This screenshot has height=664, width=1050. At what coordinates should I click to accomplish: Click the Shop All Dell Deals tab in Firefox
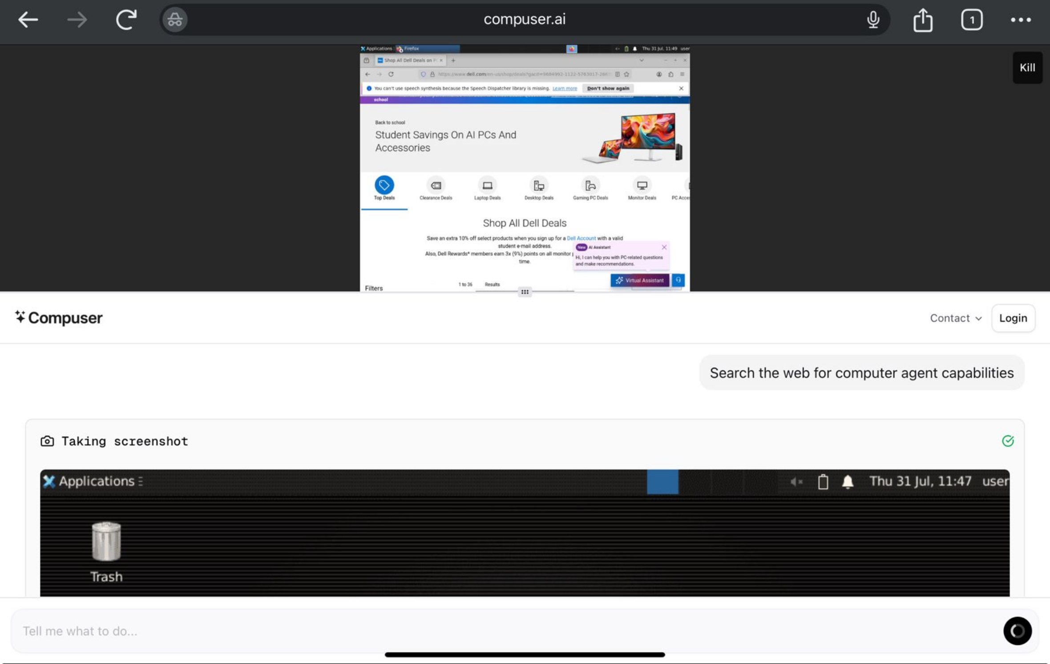click(410, 60)
